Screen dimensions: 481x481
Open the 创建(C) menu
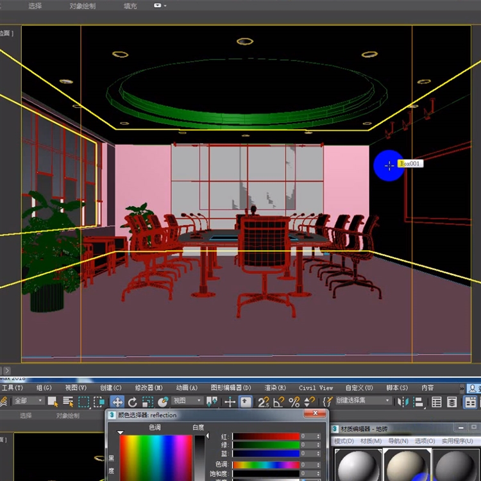110,388
